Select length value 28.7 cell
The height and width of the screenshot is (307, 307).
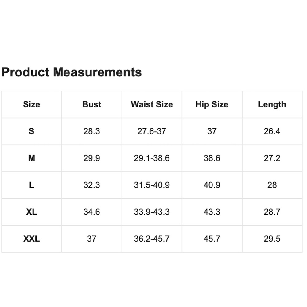pos(272,212)
